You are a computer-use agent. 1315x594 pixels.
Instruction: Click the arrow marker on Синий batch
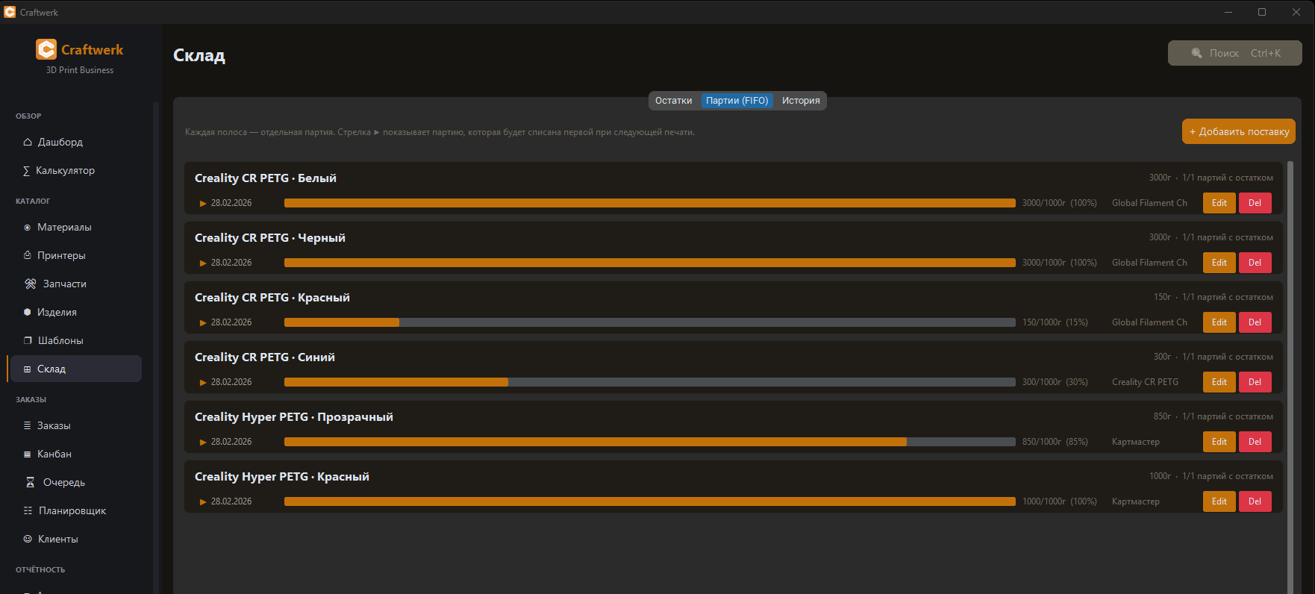(x=202, y=382)
